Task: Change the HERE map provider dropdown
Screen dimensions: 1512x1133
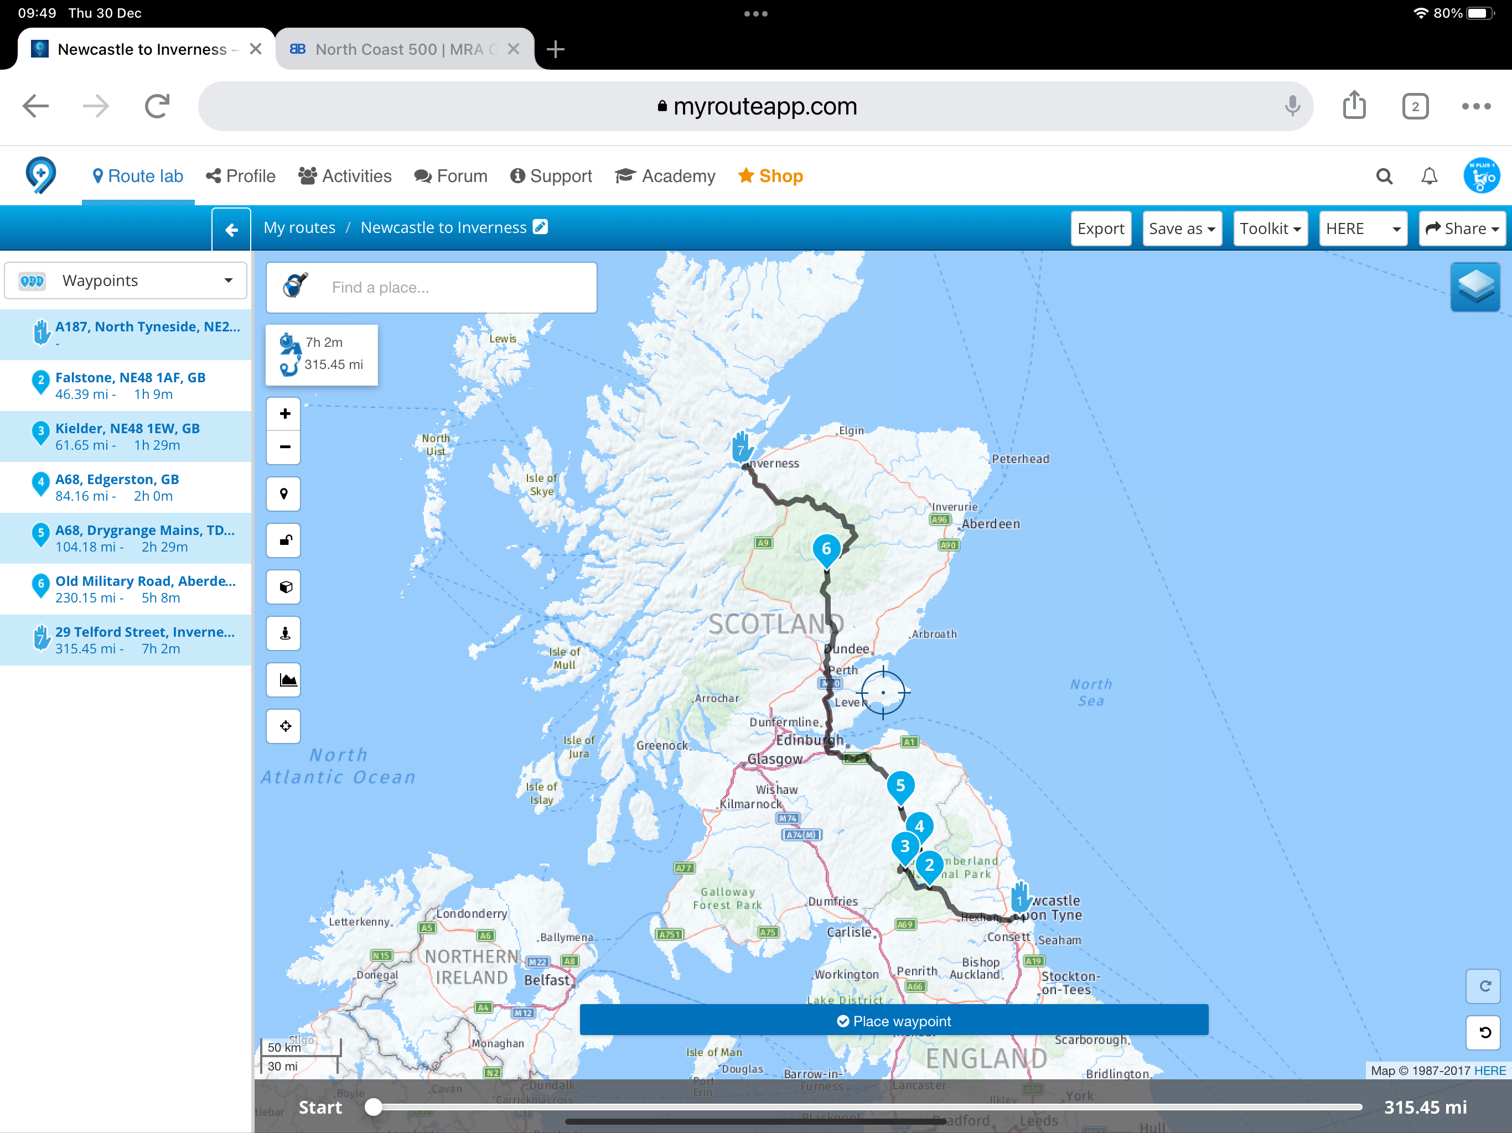Action: pyautogui.click(x=1363, y=228)
